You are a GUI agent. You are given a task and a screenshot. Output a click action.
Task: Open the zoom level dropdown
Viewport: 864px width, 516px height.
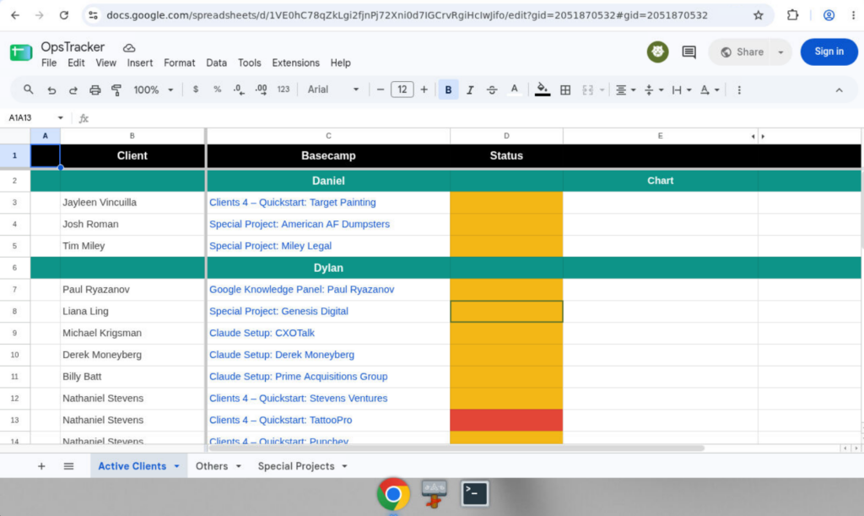point(154,90)
